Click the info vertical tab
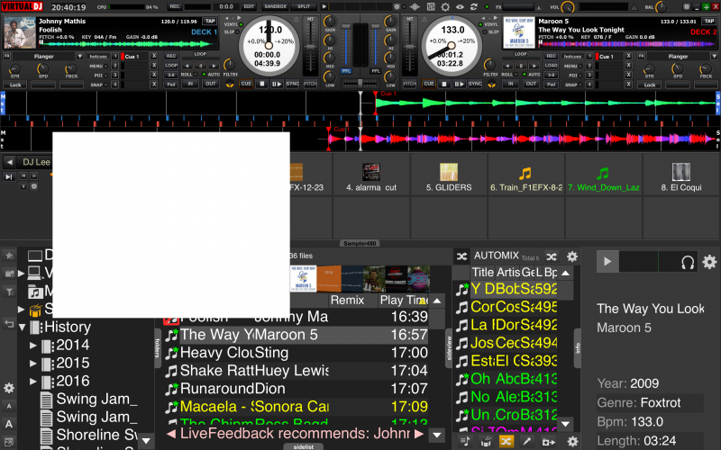 click(578, 348)
